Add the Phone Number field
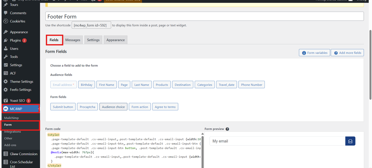Image resolution: width=372 pixels, height=168 pixels. 252,85
